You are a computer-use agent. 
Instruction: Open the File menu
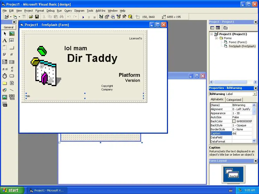[5, 11]
